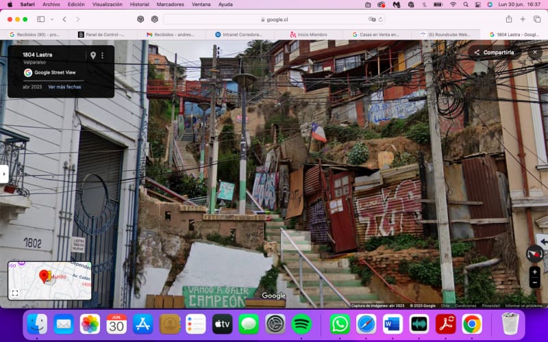Viewport: 548px width, 342px height.
Task: Expand side panel arrow on left edge
Action: pos(4,174)
